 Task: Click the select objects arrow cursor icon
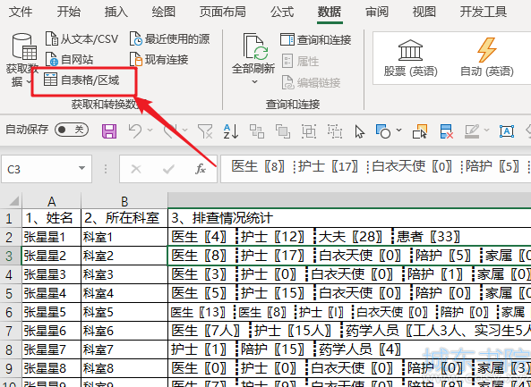(x=360, y=131)
